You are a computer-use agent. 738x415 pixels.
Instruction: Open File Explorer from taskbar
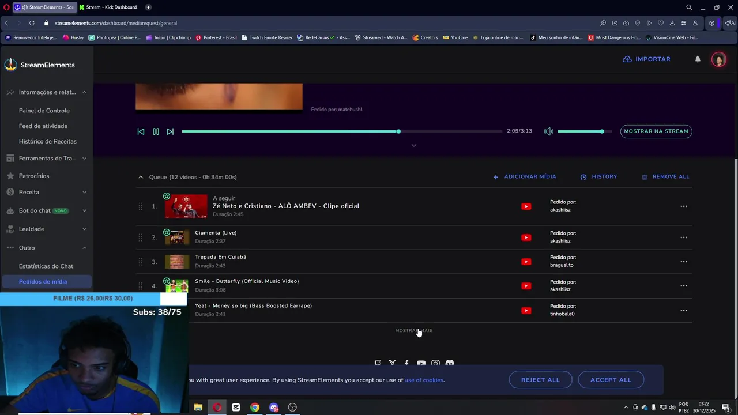pos(198,408)
